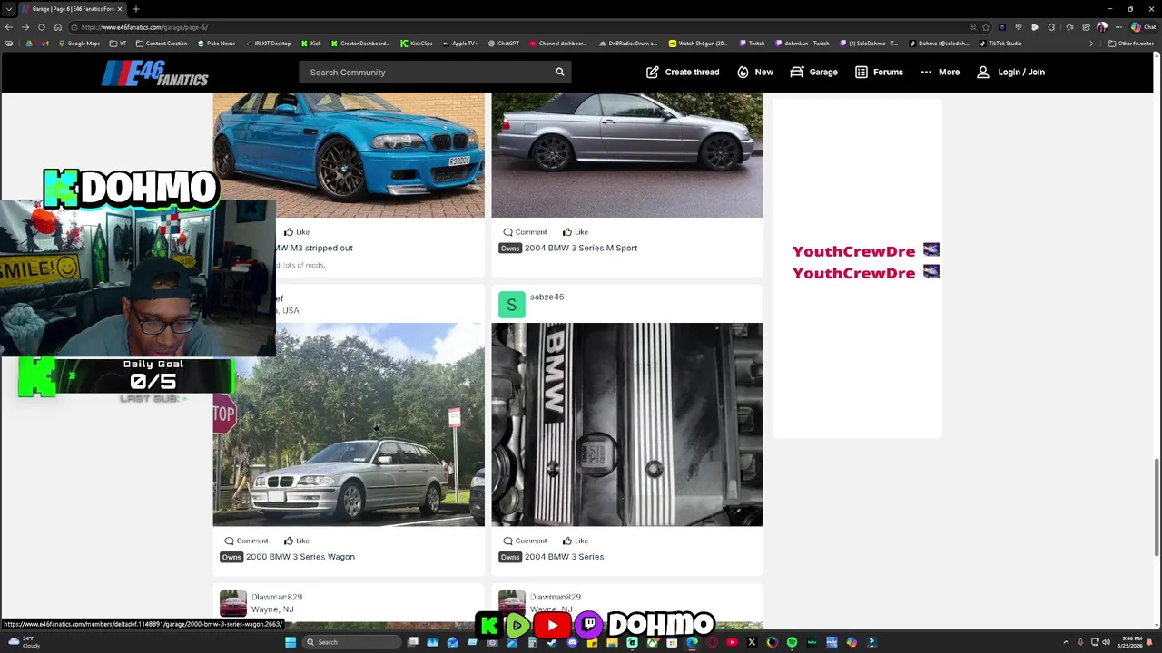The width and height of the screenshot is (1162, 653).
Task: Open the YT bookmarks folder
Action: [119, 44]
